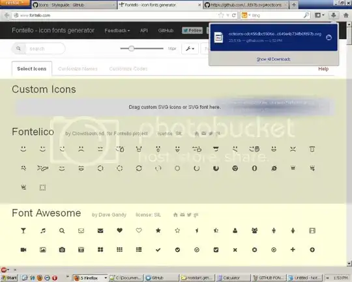The height and width of the screenshot is (282, 352).
Task: Open the wrench settings dropdown
Action: (190, 48)
